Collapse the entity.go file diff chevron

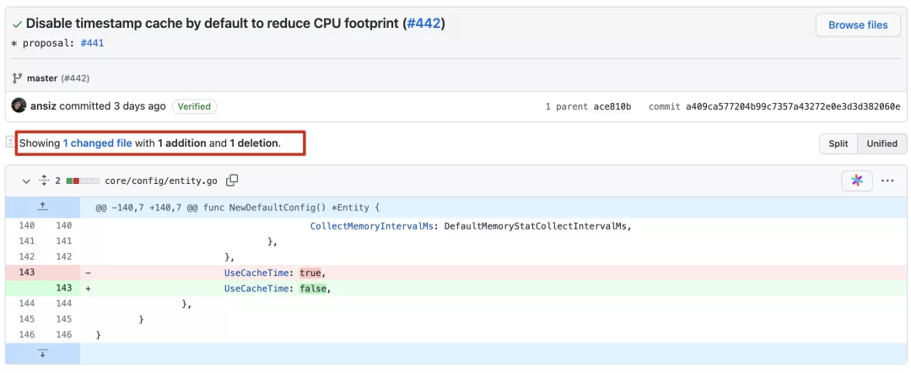[x=25, y=181]
